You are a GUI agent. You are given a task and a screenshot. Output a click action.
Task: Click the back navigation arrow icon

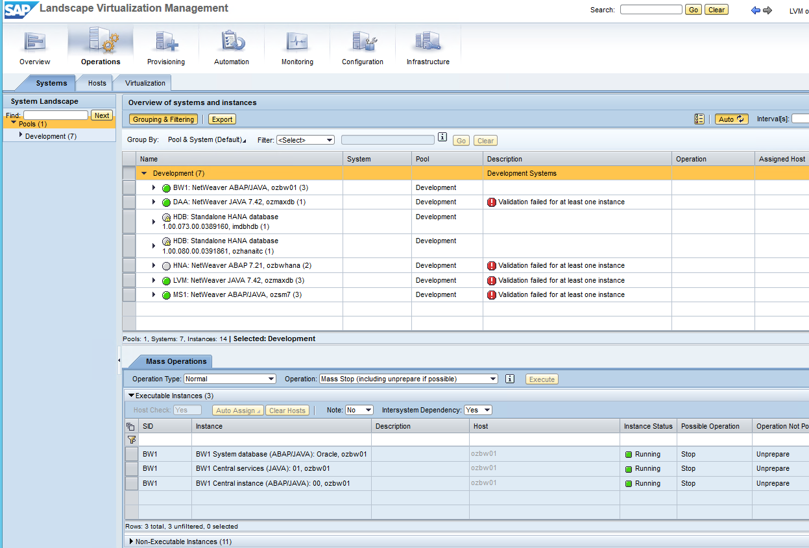(755, 10)
